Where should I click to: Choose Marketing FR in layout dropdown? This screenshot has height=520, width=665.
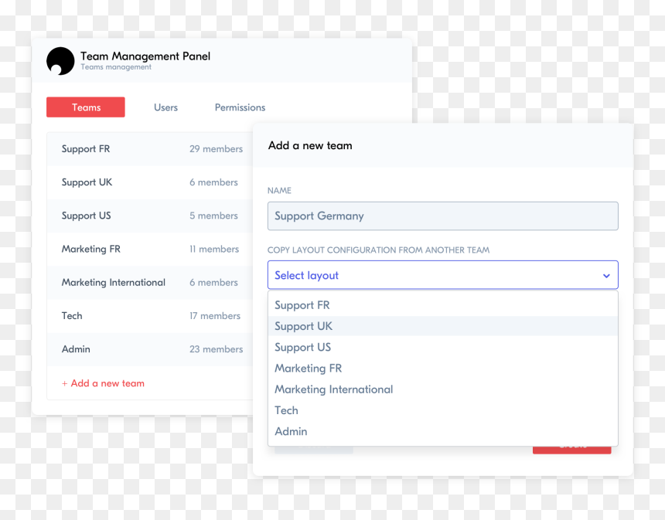pyautogui.click(x=443, y=369)
